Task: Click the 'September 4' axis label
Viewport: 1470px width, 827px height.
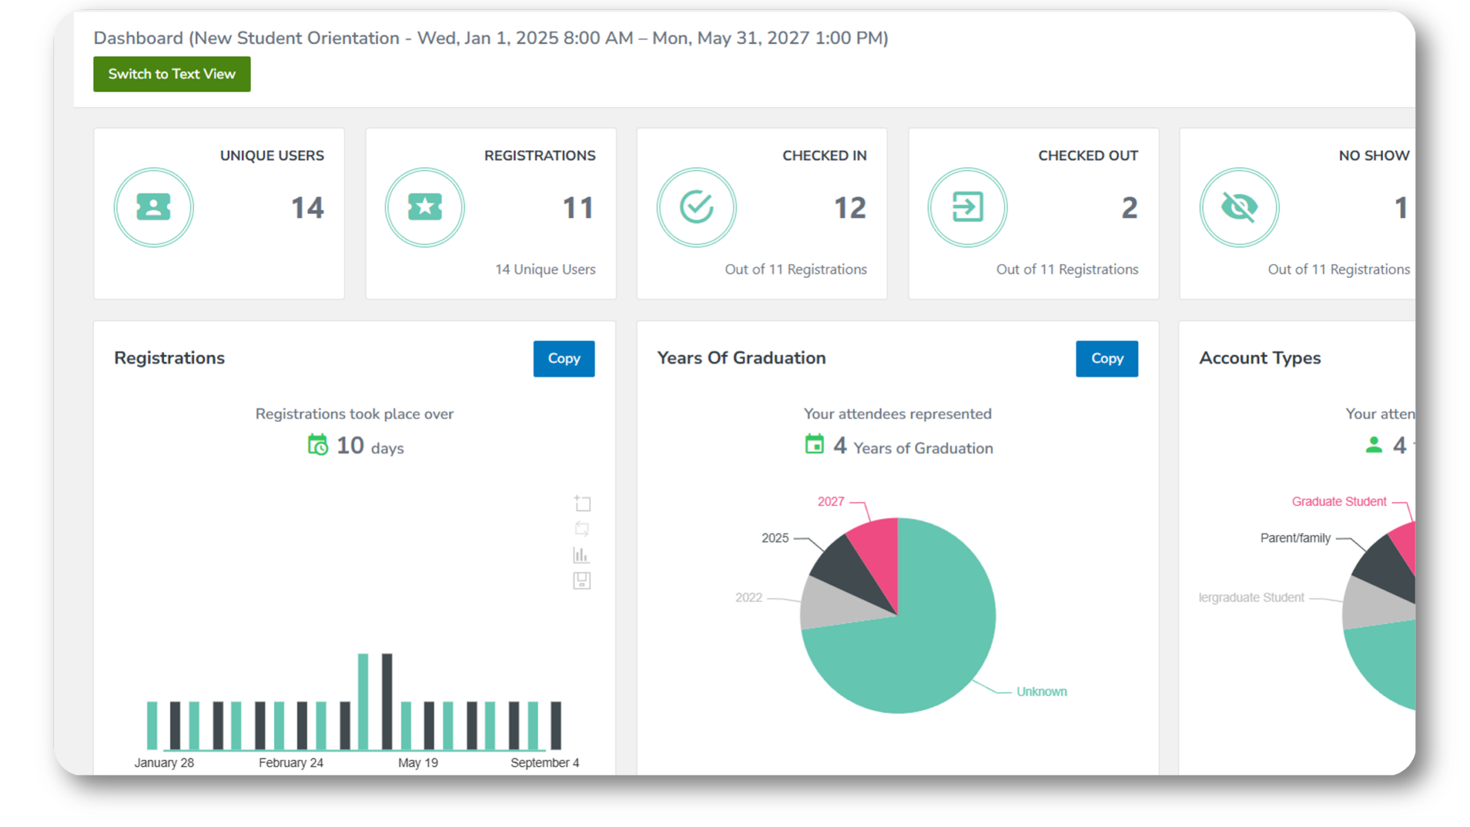Action: (544, 763)
